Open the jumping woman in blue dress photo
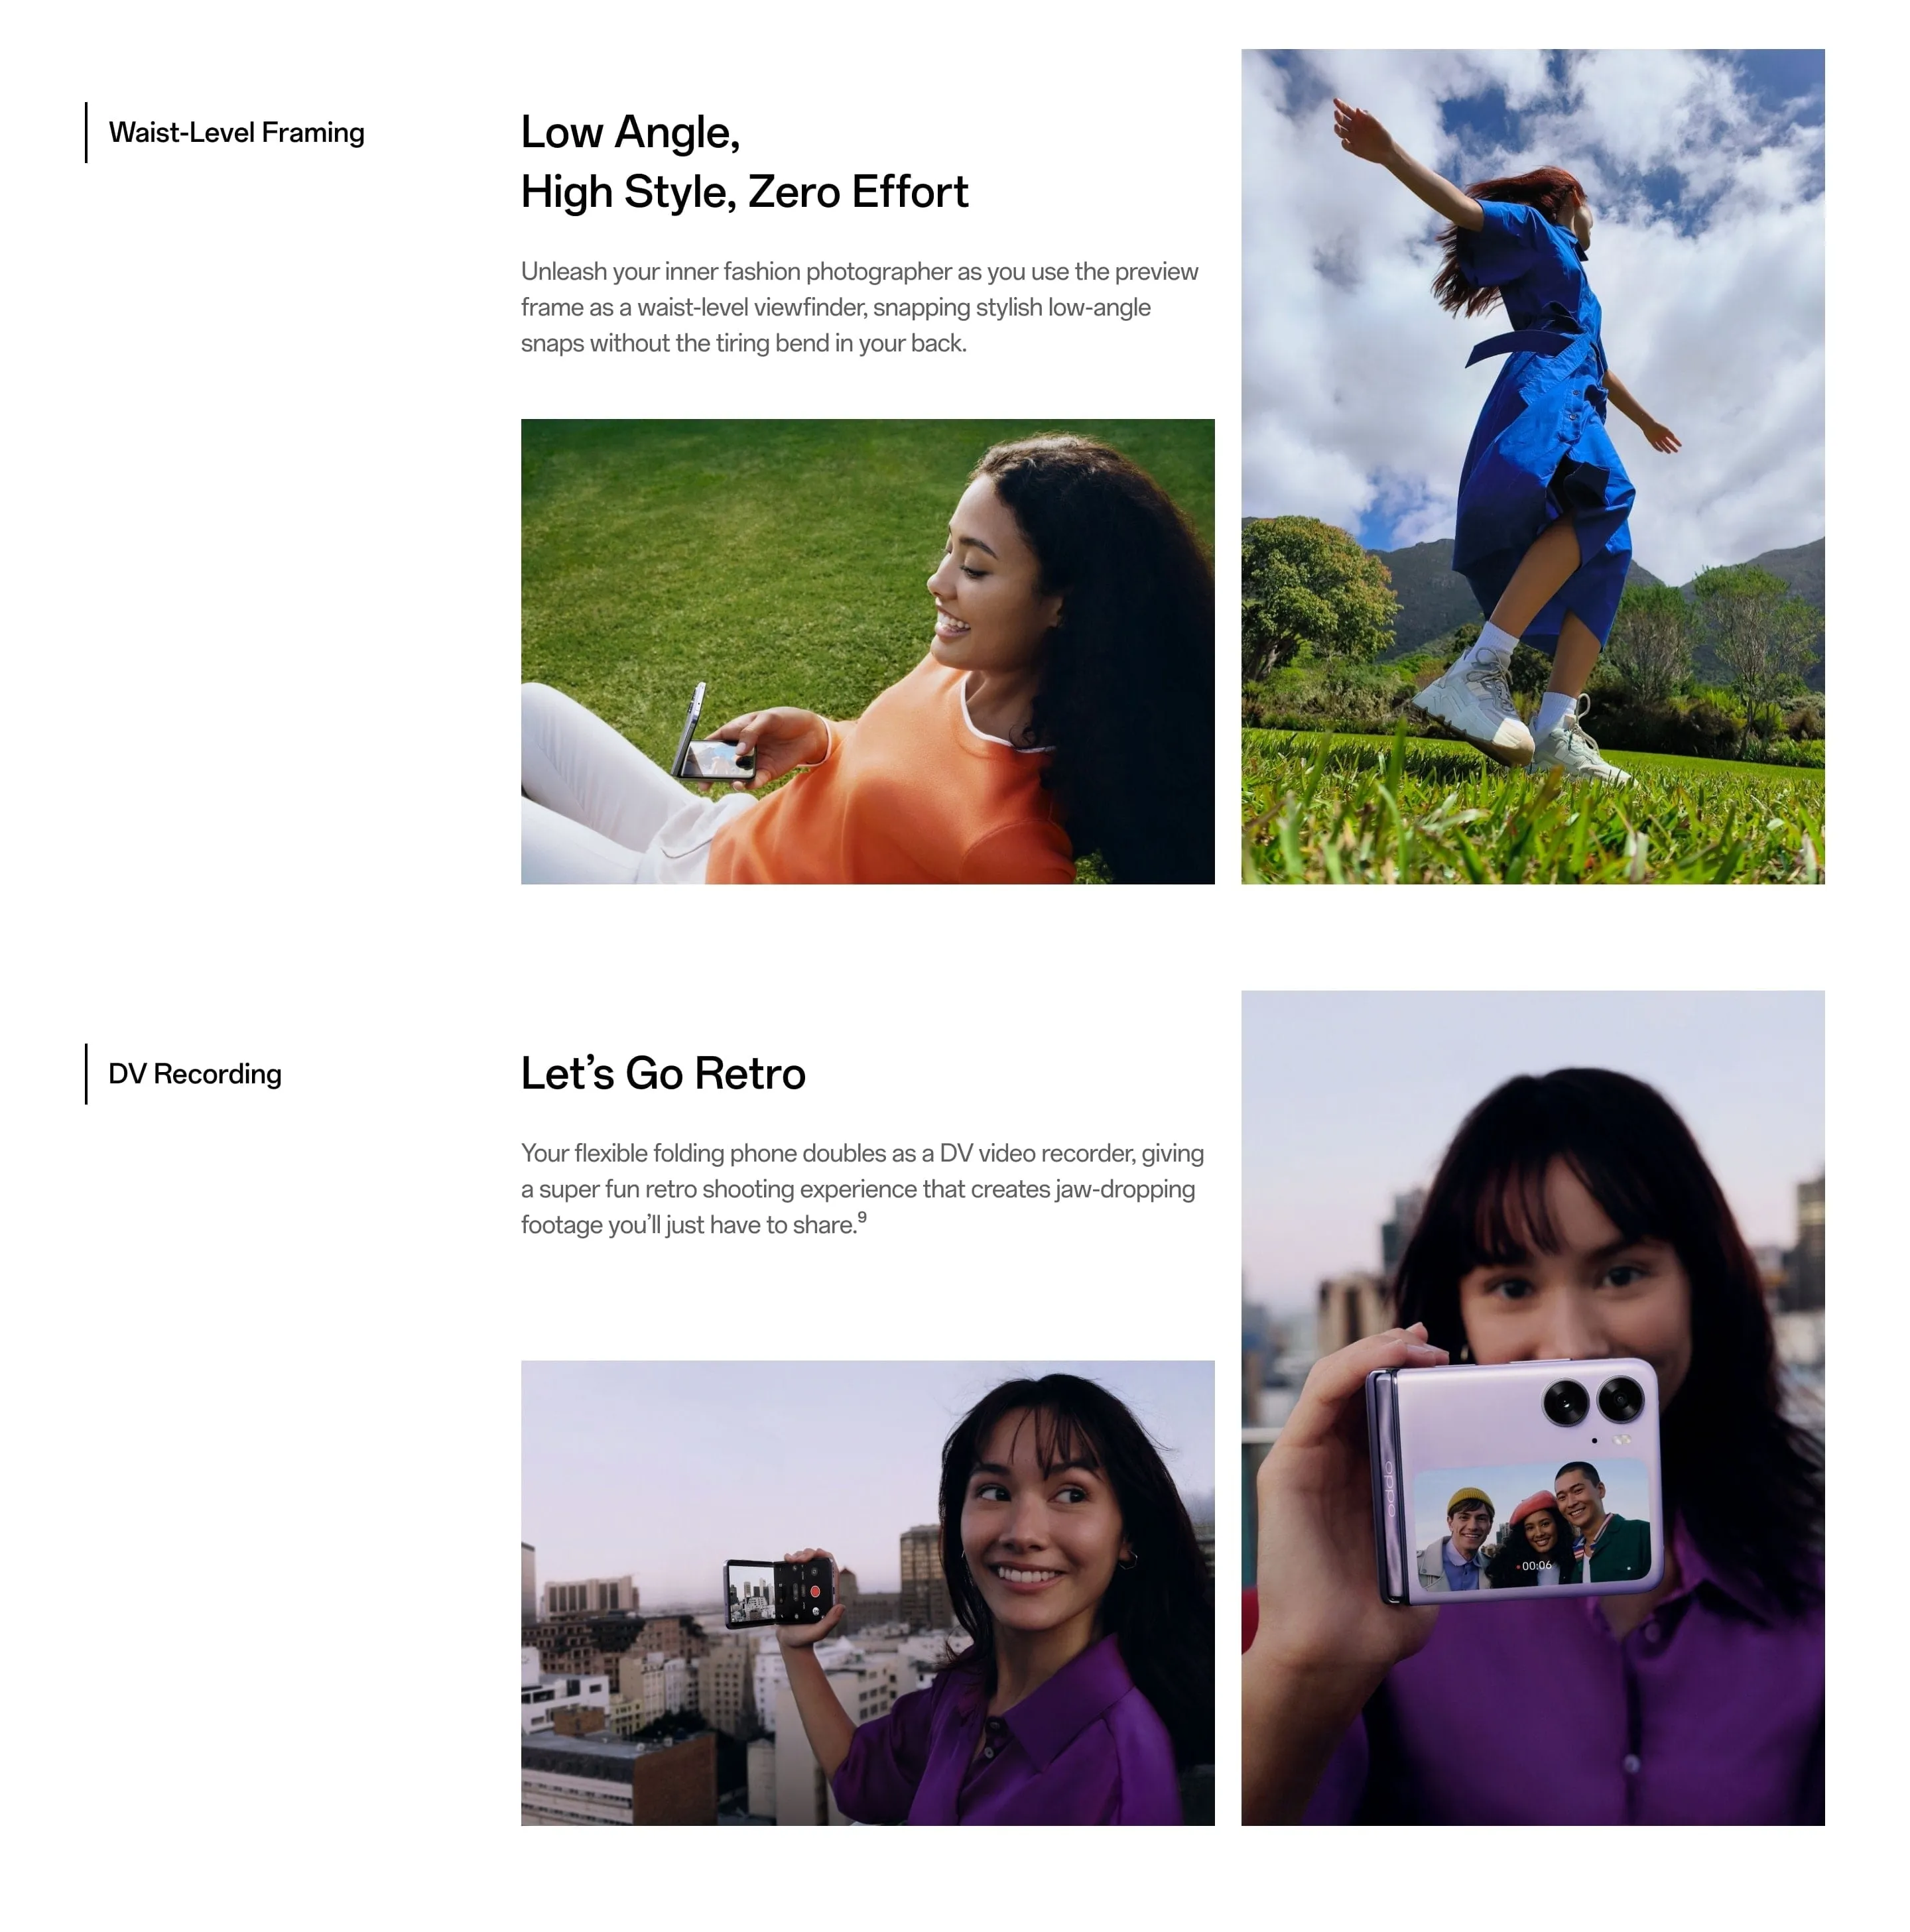The image size is (1910, 1932). pos(1533,466)
